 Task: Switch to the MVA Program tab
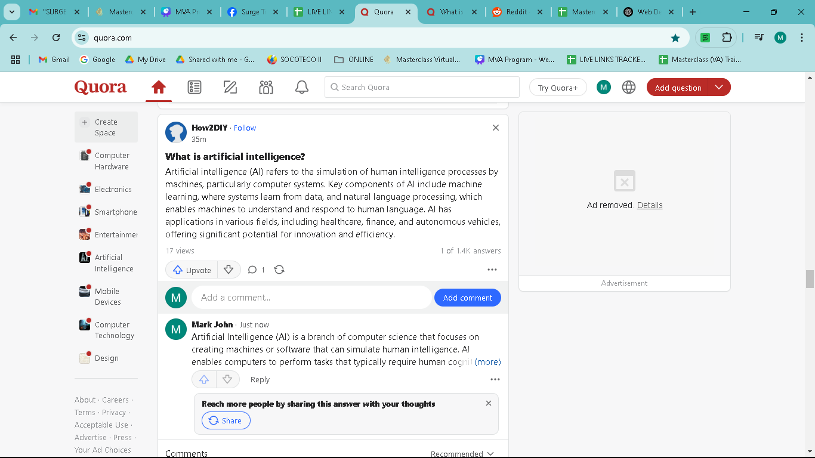187,12
